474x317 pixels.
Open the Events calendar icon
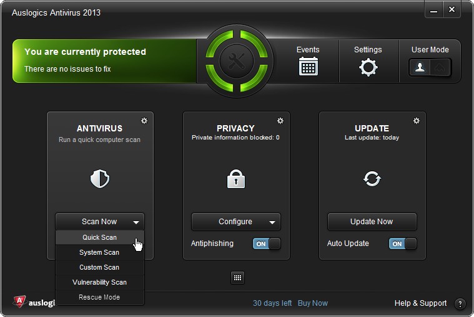(308, 66)
